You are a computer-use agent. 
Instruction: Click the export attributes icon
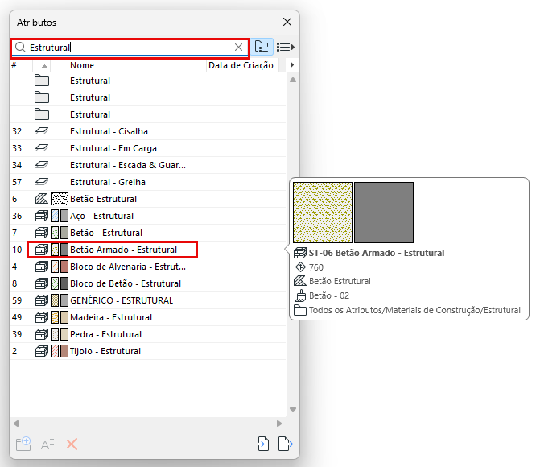coord(286,444)
